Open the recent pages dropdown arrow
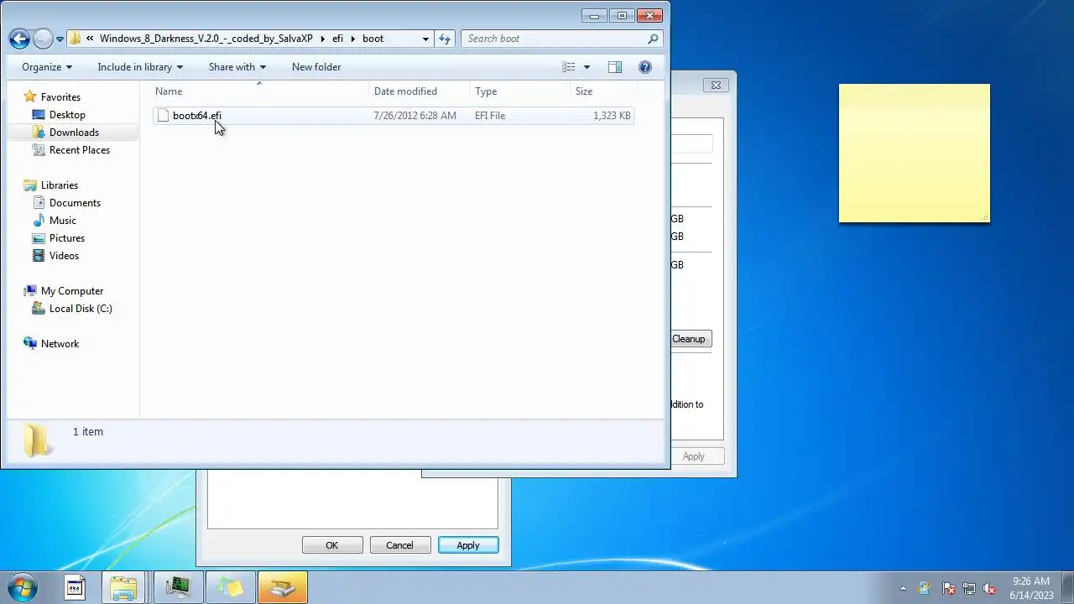The width and height of the screenshot is (1074, 604). point(60,39)
